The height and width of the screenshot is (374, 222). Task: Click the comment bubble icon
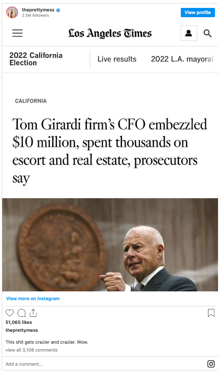[21, 313]
